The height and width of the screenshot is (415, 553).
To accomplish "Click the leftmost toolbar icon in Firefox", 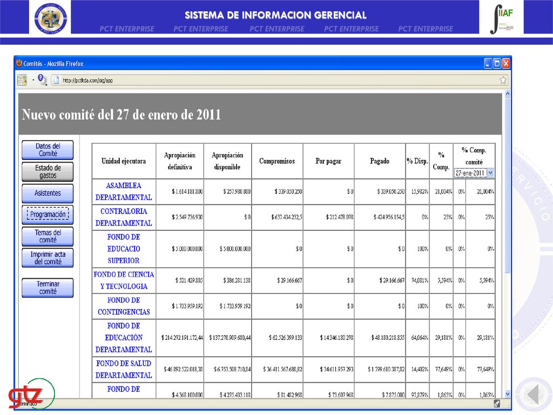I will [22, 80].
